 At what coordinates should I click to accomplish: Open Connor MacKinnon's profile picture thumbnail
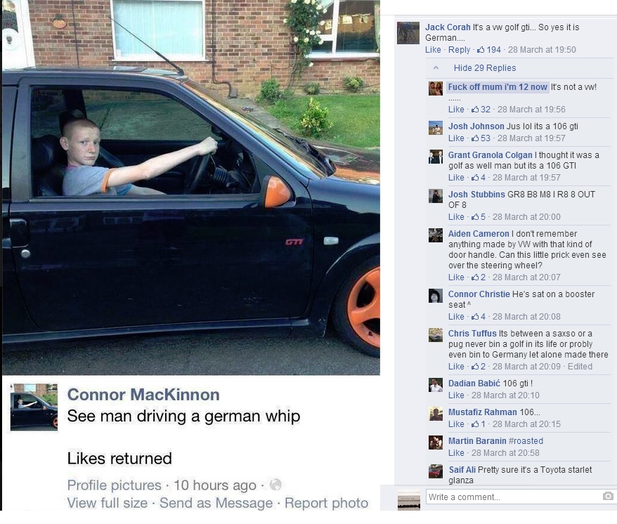tap(34, 407)
